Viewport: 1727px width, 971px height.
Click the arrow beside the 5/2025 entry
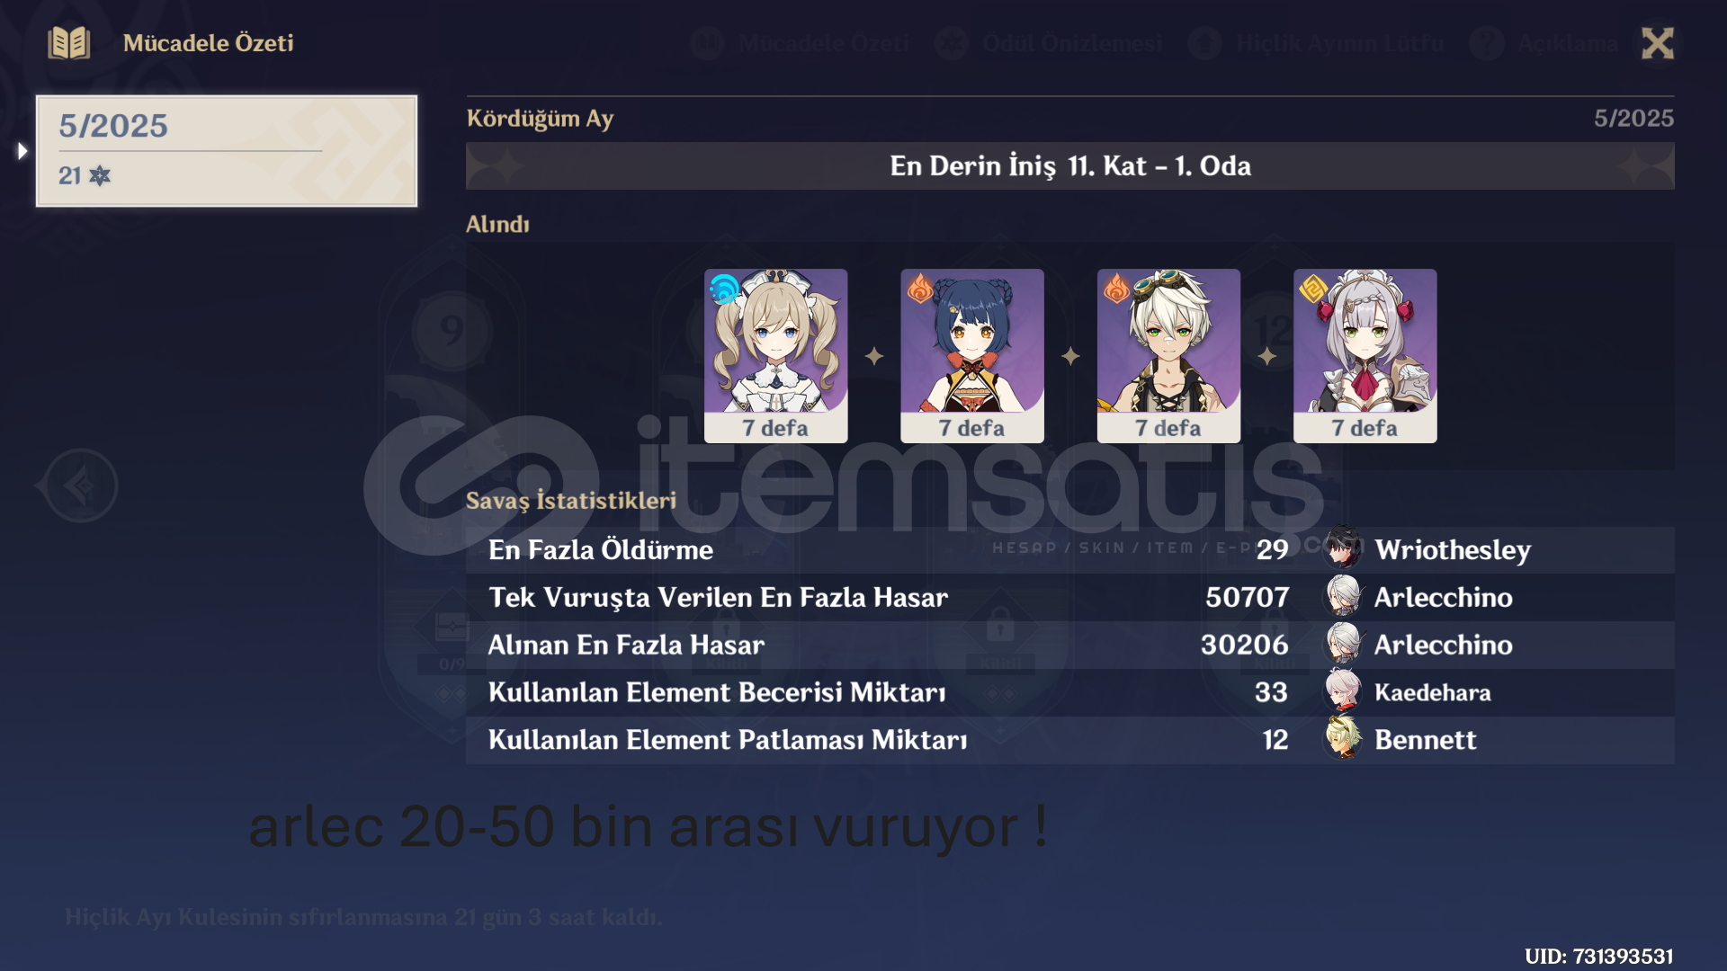pos(22,151)
